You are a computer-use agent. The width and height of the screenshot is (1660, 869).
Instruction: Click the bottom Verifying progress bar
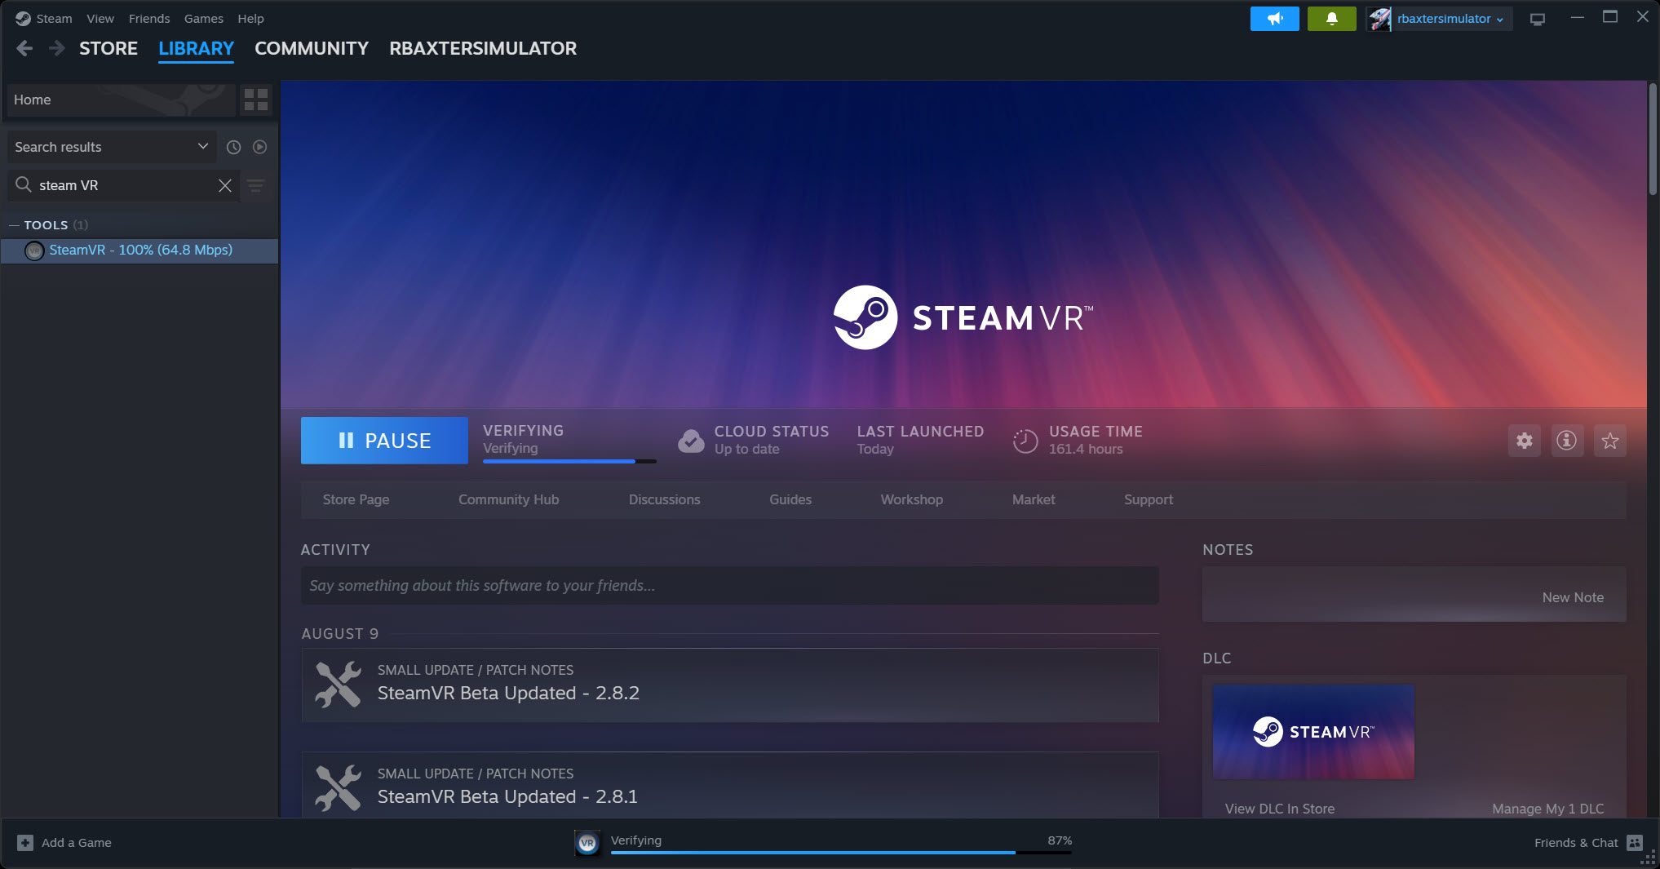[840, 851]
